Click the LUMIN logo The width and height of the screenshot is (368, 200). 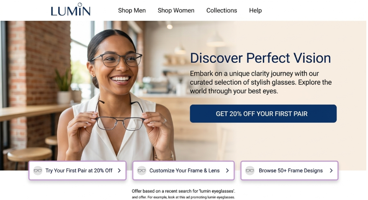click(71, 10)
